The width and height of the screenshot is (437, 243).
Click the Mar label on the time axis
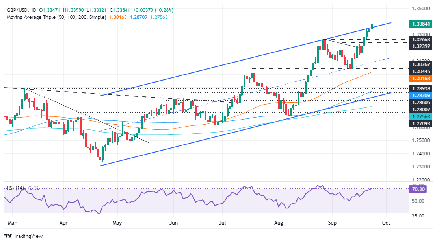[x=13, y=222]
